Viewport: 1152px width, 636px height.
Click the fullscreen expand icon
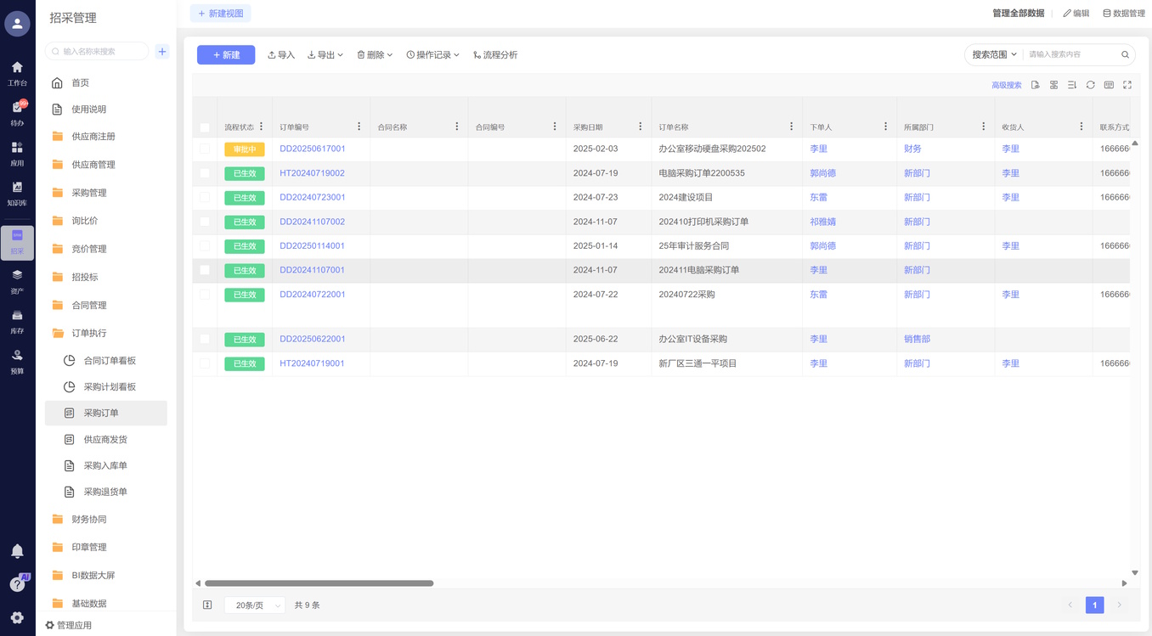click(x=1127, y=85)
